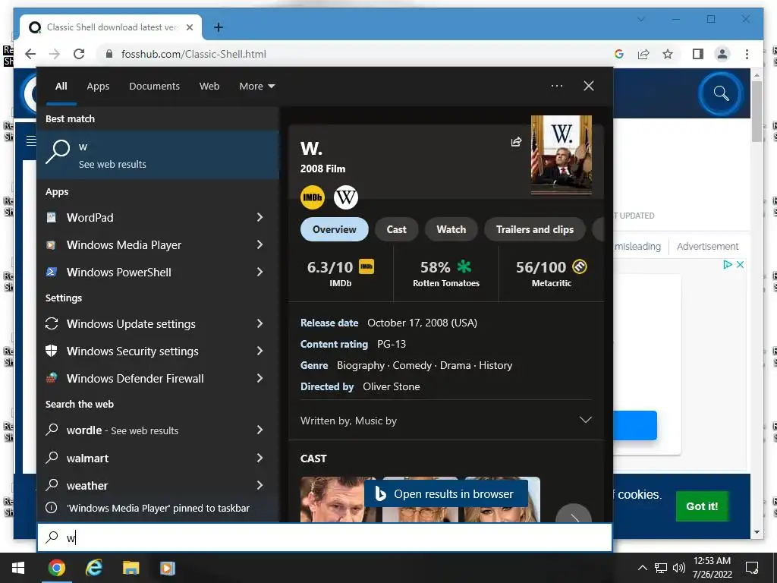Select Trailers and clips pill
The height and width of the screenshot is (583, 777).
[535, 229]
